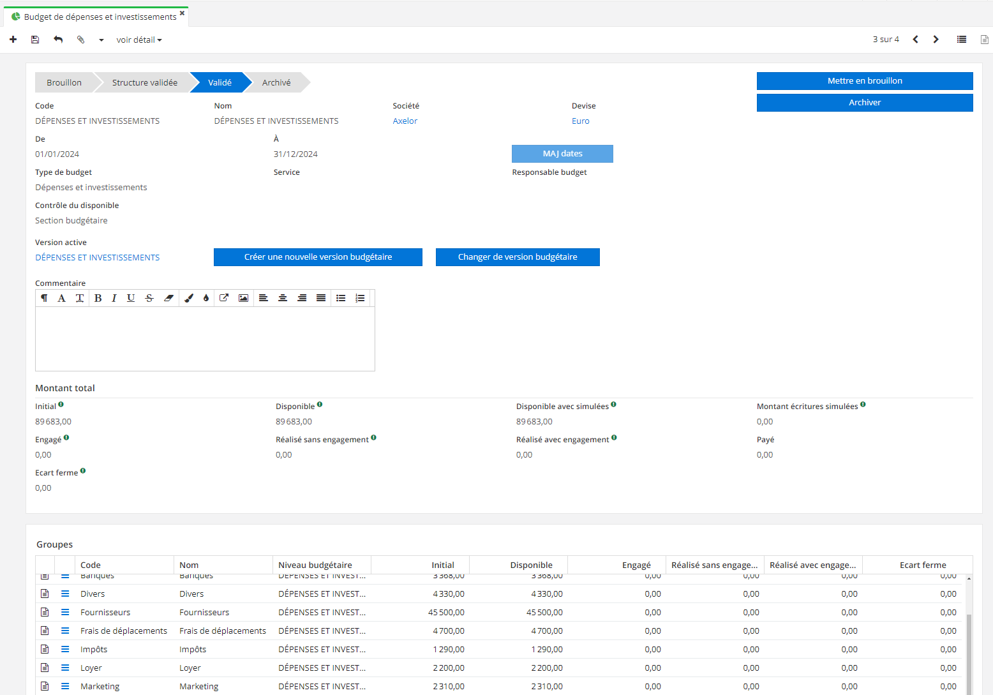Click the 'Validé' status step
This screenshot has height=695, width=993.
pos(220,82)
